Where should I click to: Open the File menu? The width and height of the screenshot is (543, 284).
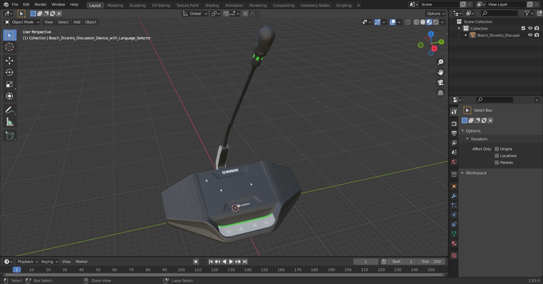click(15, 4)
